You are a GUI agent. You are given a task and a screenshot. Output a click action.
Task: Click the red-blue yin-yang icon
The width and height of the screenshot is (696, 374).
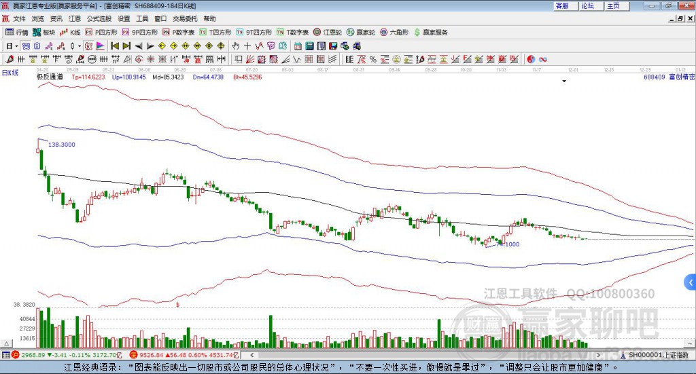tap(530, 59)
